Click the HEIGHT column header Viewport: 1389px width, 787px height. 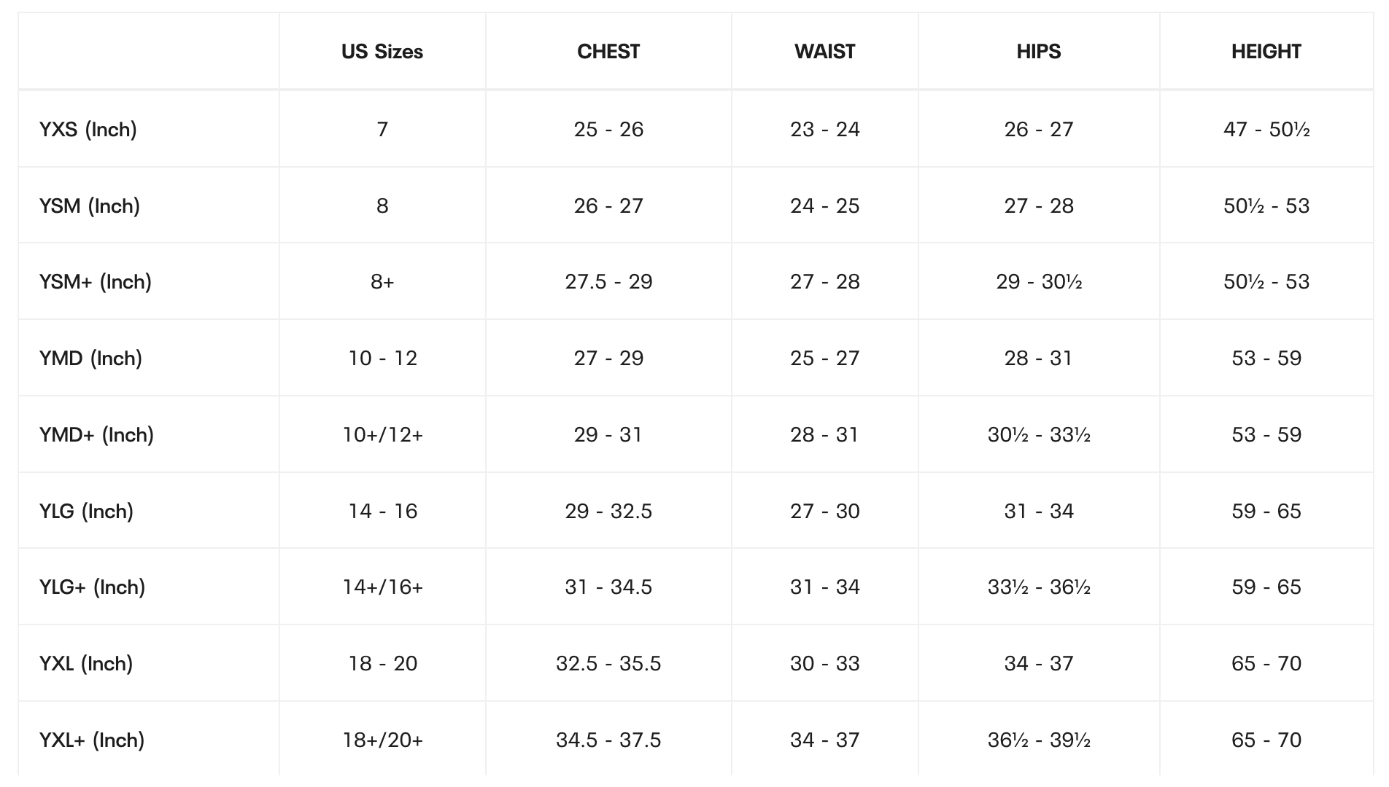pyautogui.click(x=1266, y=52)
